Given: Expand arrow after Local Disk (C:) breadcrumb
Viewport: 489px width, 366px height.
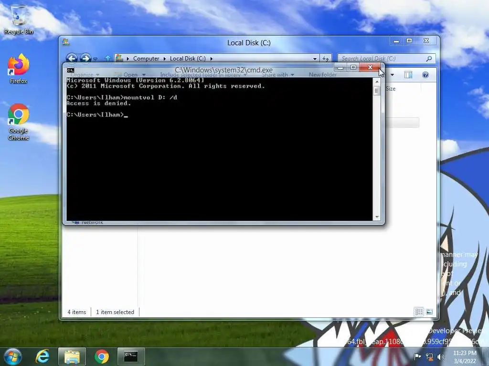Looking at the screenshot, I should tap(212, 59).
